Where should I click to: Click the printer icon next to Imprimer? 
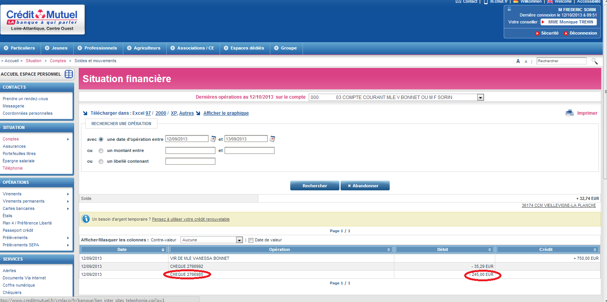569,113
